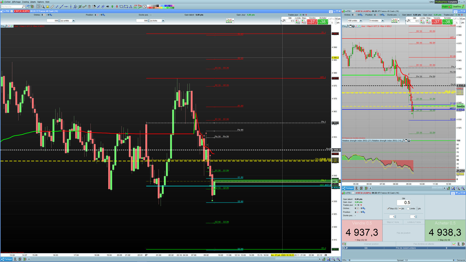Image resolution: width=466 pixels, height=262 pixels.
Task: Open the 5 minutes timeframe dropdown
Action: [x=383, y=21]
